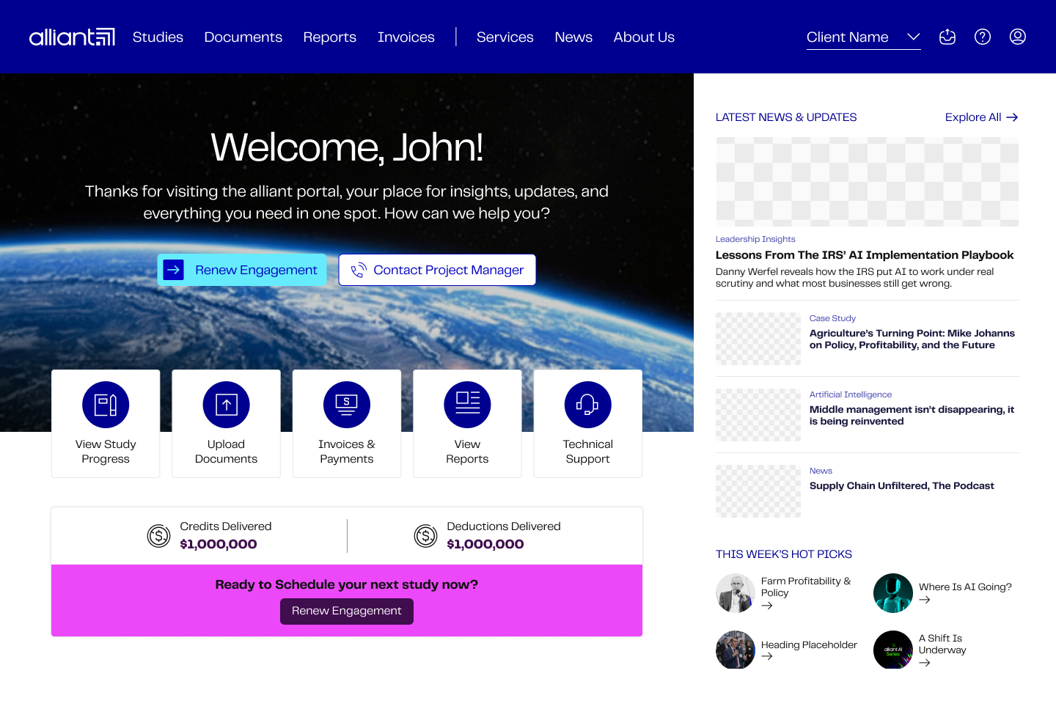This screenshot has height=720, width=1056.
Task: Click the View Study Progress icon
Action: point(106,405)
